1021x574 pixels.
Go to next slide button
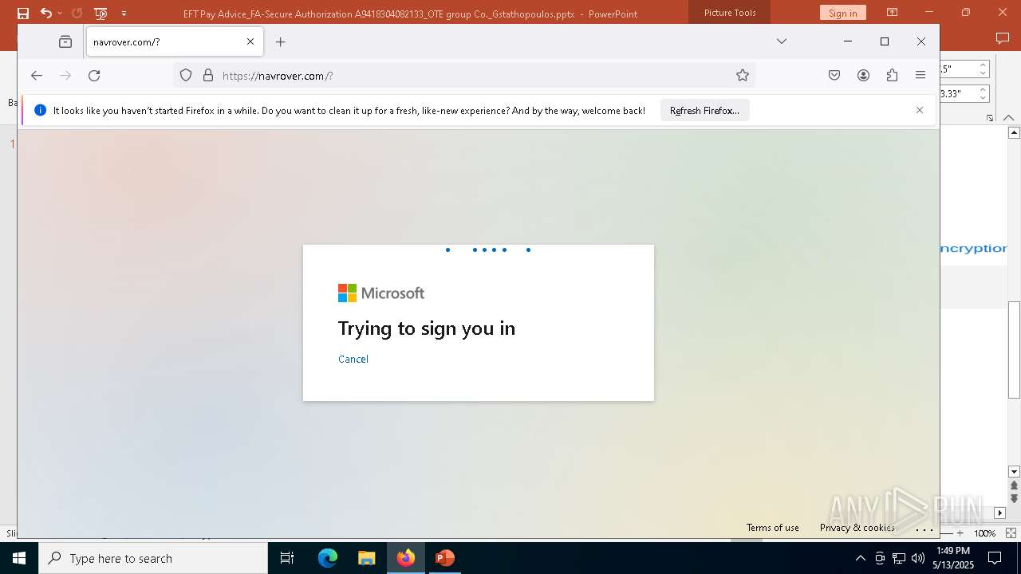click(x=1015, y=498)
